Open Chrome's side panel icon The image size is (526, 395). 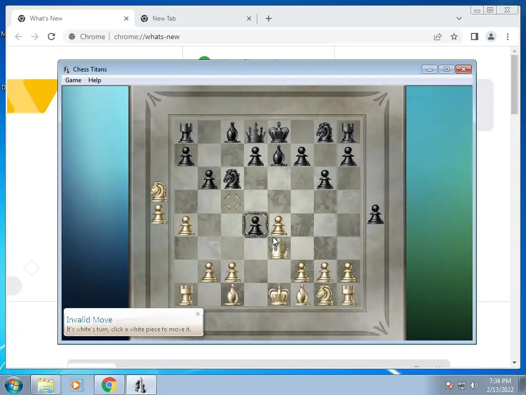[x=474, y=37]
